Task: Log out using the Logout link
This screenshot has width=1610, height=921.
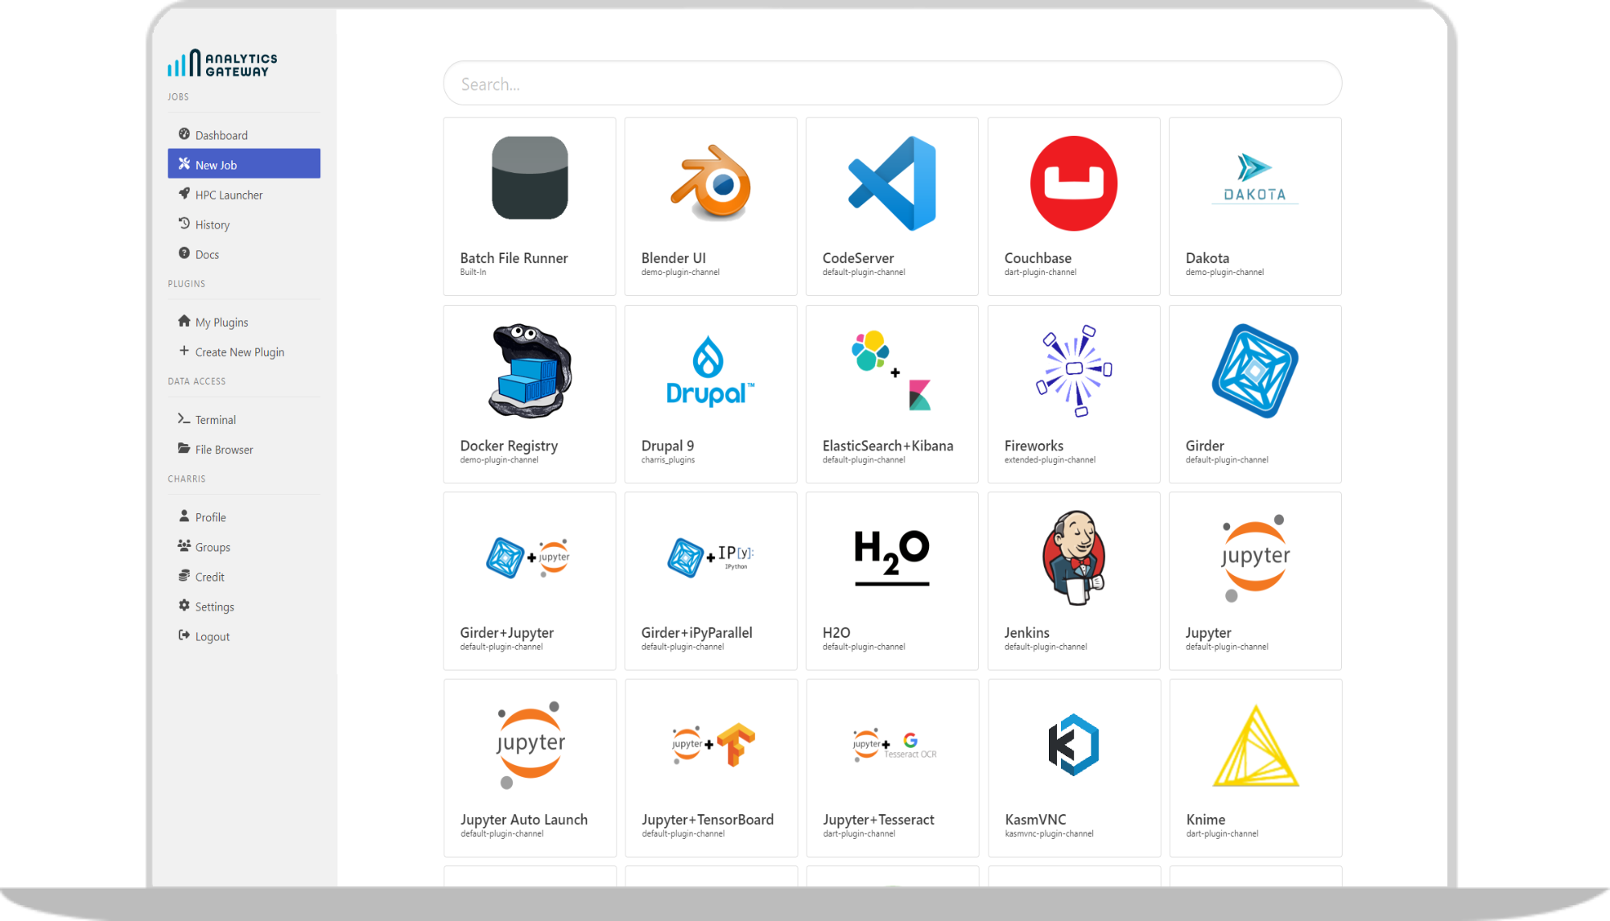Action: [x=244, y=635]
